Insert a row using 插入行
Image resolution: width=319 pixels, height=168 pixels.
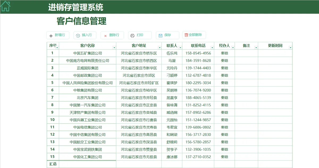[85, 35]
